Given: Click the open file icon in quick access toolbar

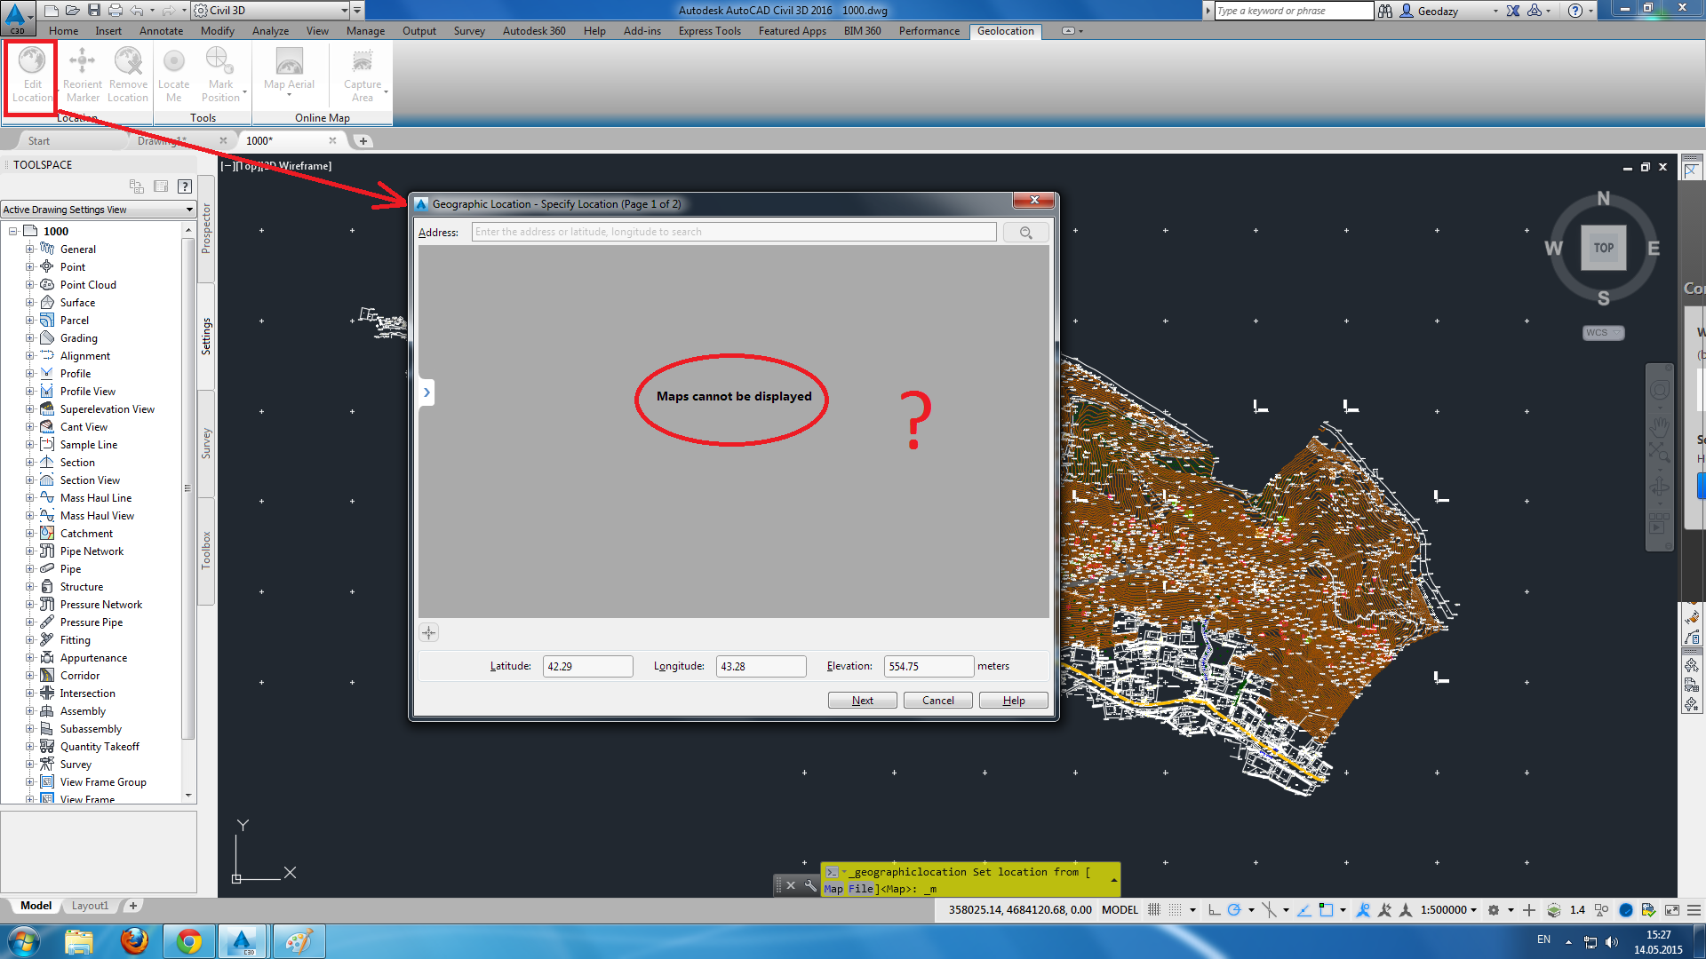Looking at the screenshot, I should [73, 11].
